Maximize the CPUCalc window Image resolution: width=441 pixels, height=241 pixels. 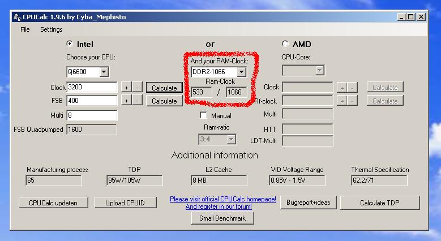pyautogui.click(x=410, y=17)
